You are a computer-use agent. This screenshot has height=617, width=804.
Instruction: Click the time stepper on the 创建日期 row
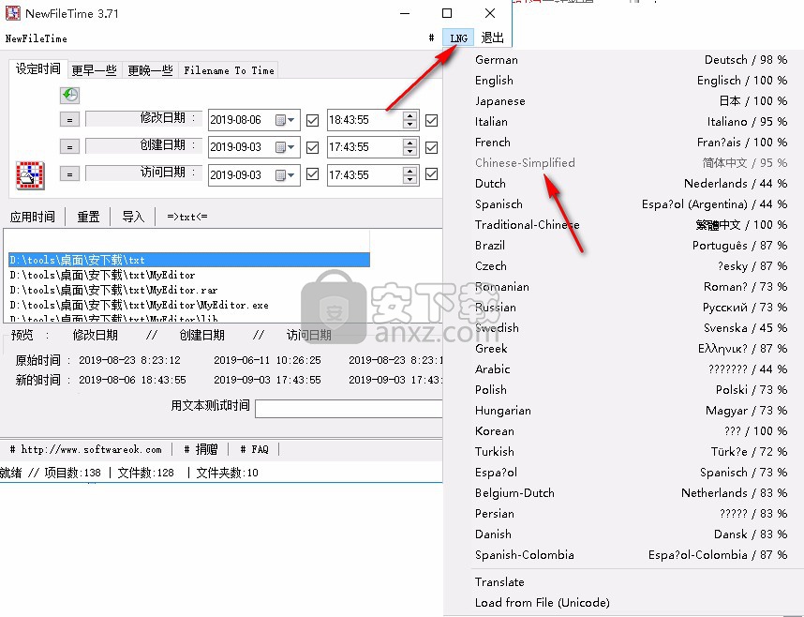409,147
